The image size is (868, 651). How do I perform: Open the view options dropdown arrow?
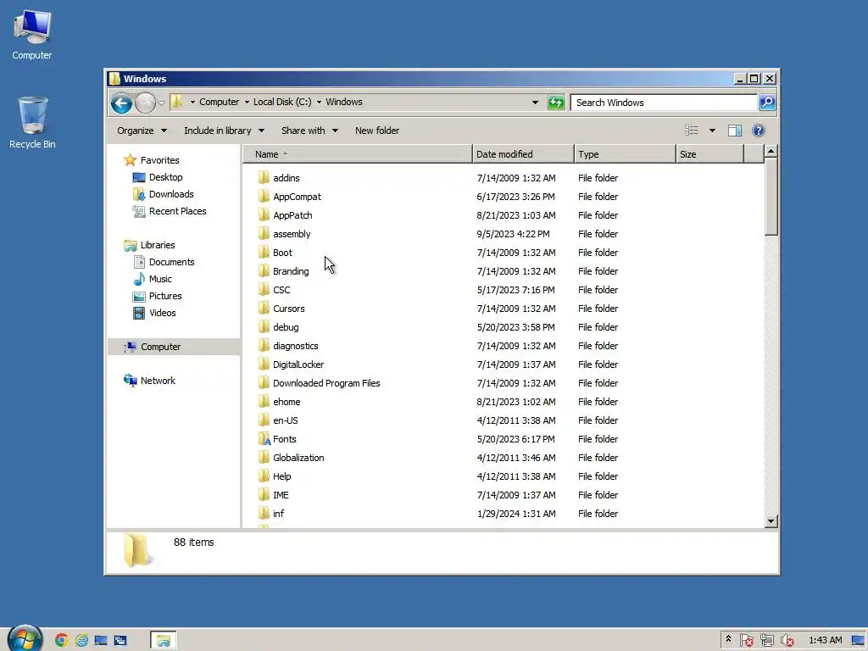click(x=712, y=131)
